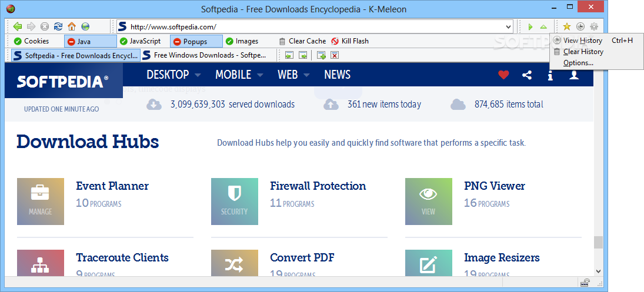Click the share icon on the Softpedia header

click(527, 75)
